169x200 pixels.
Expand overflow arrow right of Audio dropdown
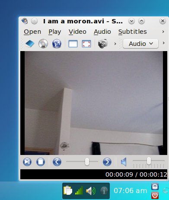163,43
